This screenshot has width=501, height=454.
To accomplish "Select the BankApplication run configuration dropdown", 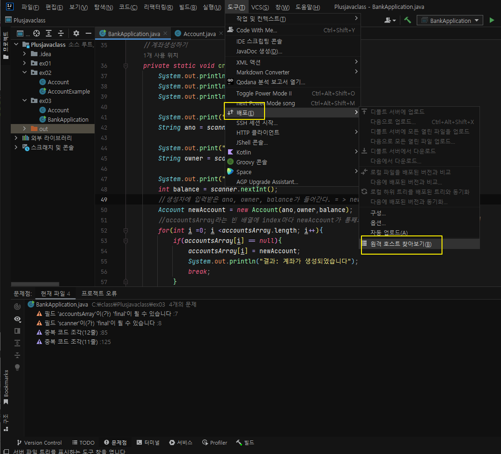I will [x=449, y=21].
